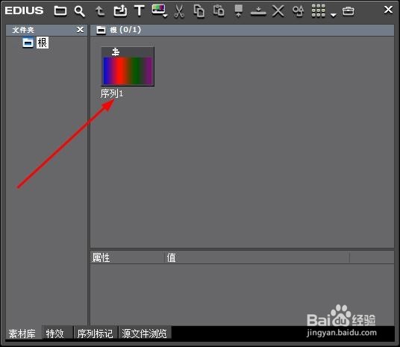Image resolution: width=400 pixels, height=347 pixels.
Task: Close the EDIUS bin window
Action: coord(388,10)
